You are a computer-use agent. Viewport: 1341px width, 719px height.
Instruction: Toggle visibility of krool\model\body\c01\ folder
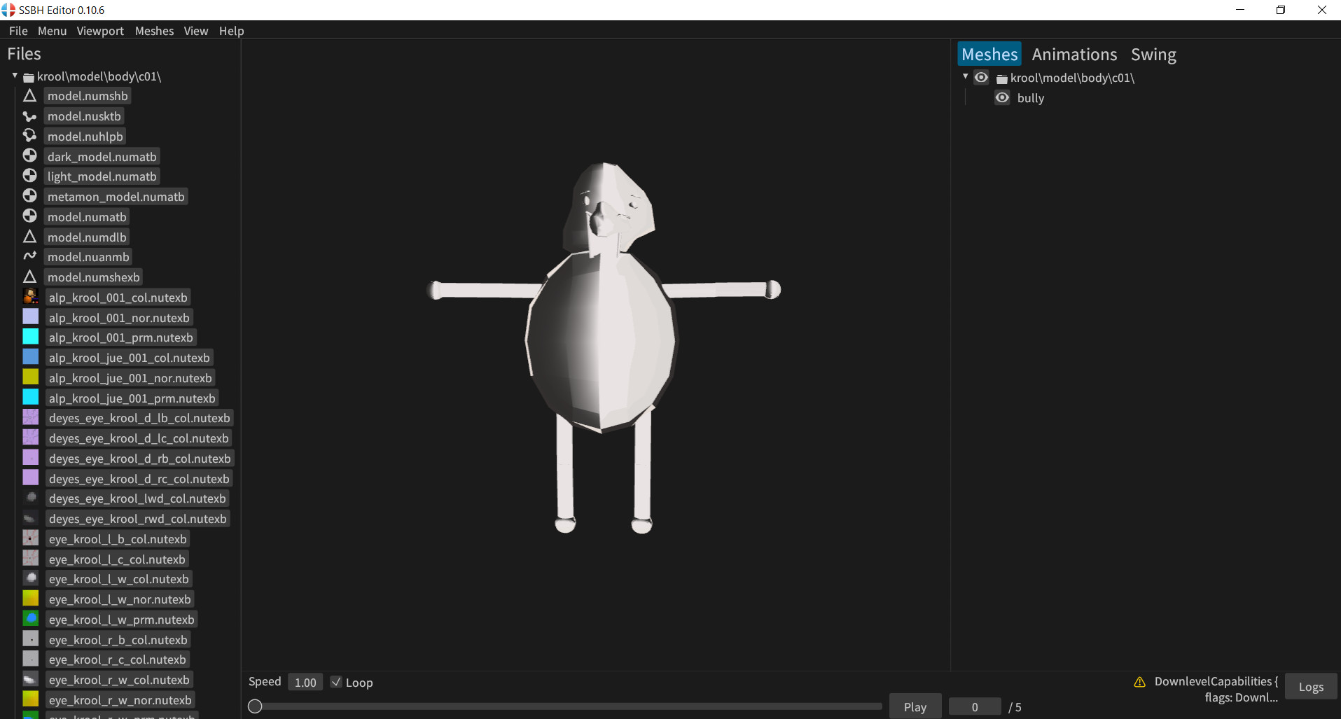tap(982, 78)
